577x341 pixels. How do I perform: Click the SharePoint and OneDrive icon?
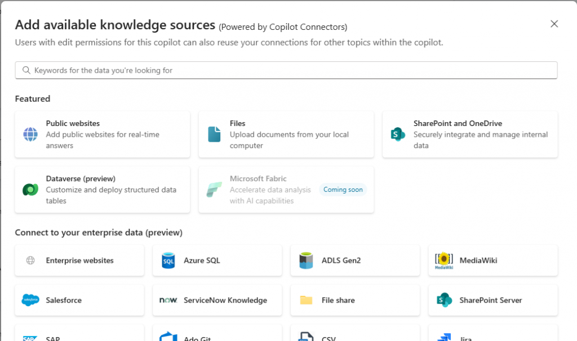(398, 134)
